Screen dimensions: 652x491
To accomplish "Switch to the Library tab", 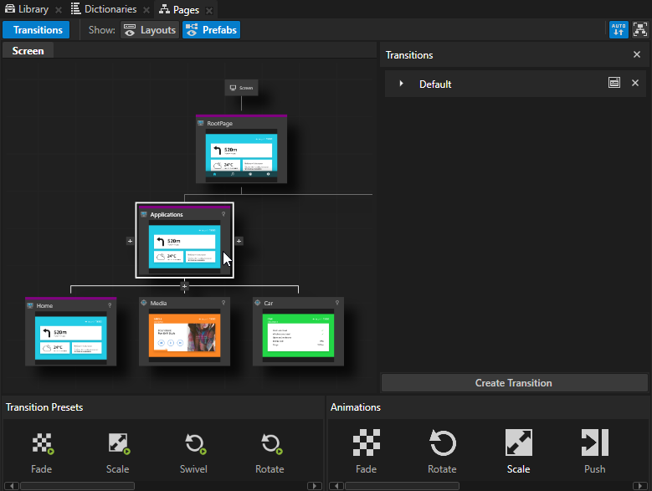I will tap(27, 9).
